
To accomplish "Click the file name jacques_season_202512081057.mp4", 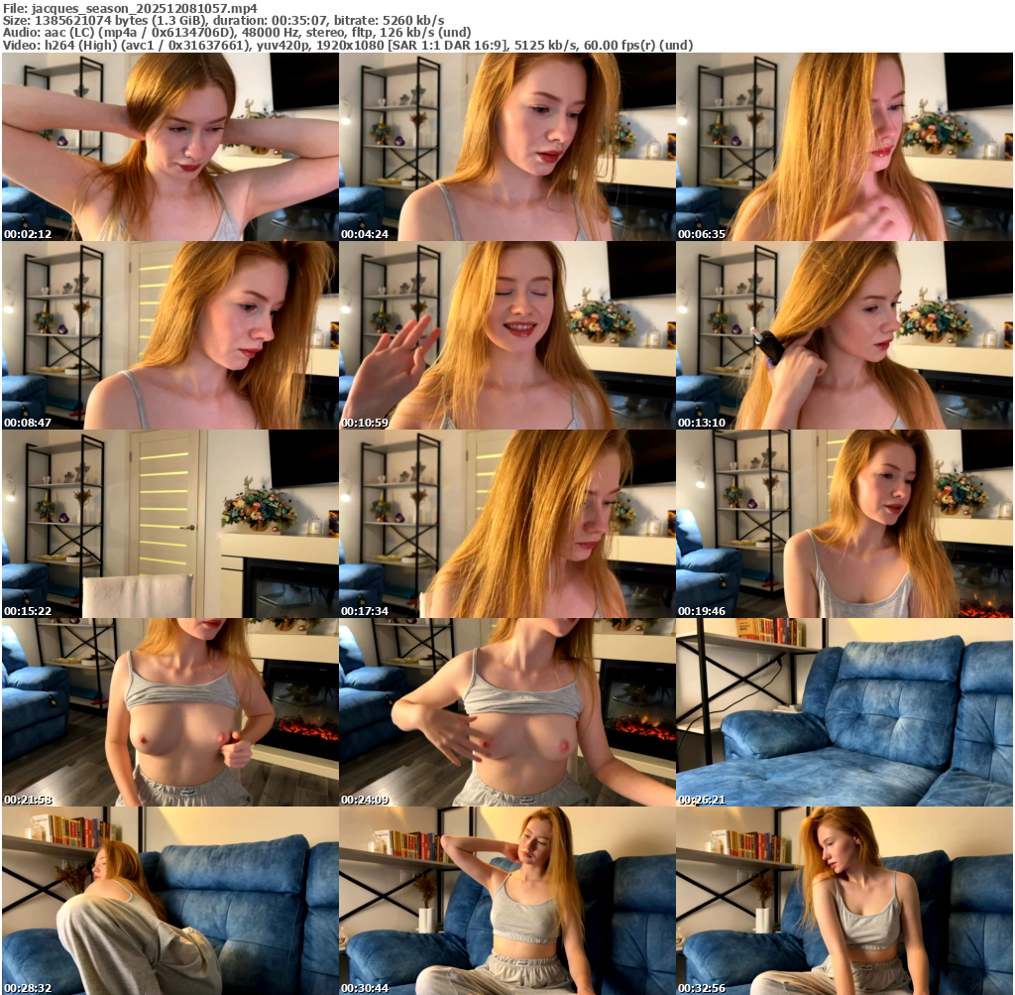I will click(144, 8).
